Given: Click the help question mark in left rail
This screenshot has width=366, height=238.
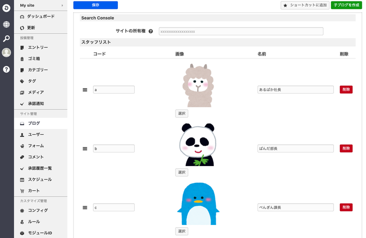Looking at the screenshot, I should click(7, 69).
